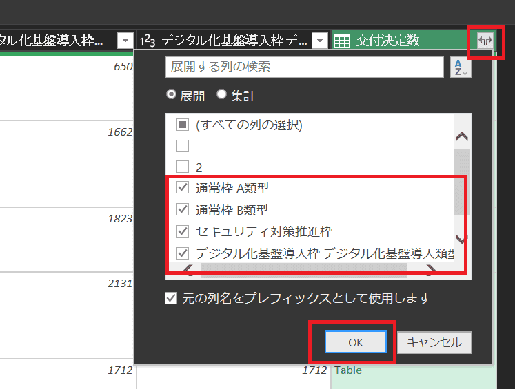The width and height of the screenshot is (515, 389).
Task: Click the A-Z sort icon beside search box
Action: [461, 67]
